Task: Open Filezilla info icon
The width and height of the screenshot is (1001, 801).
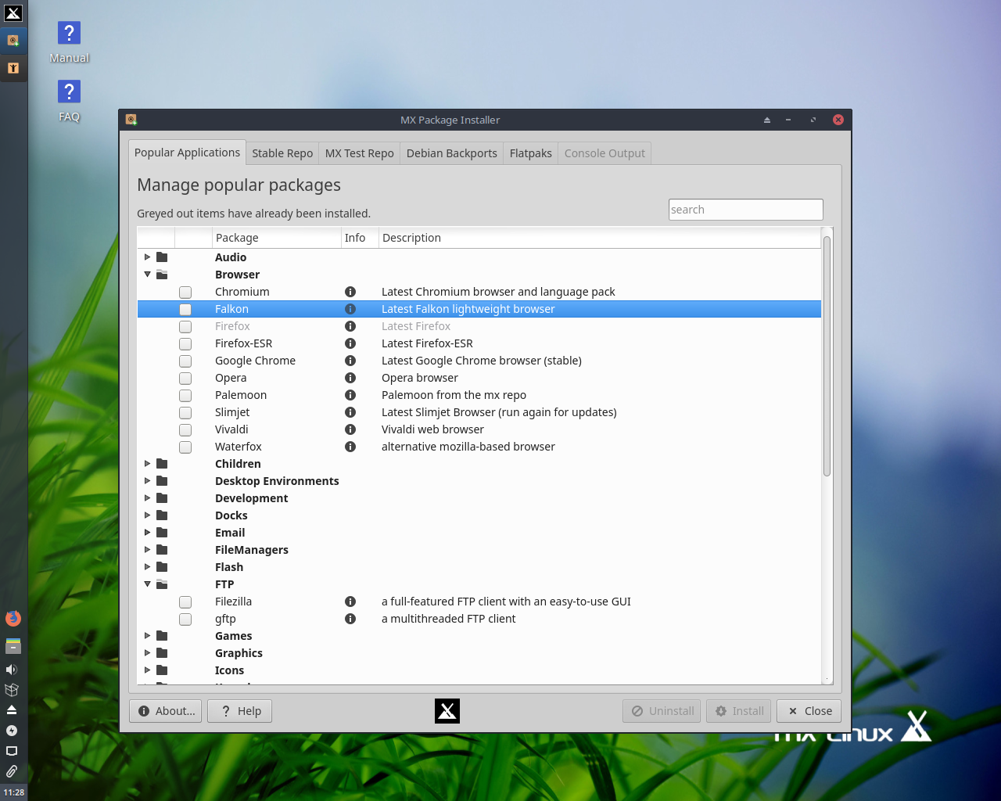Action: 350,602
